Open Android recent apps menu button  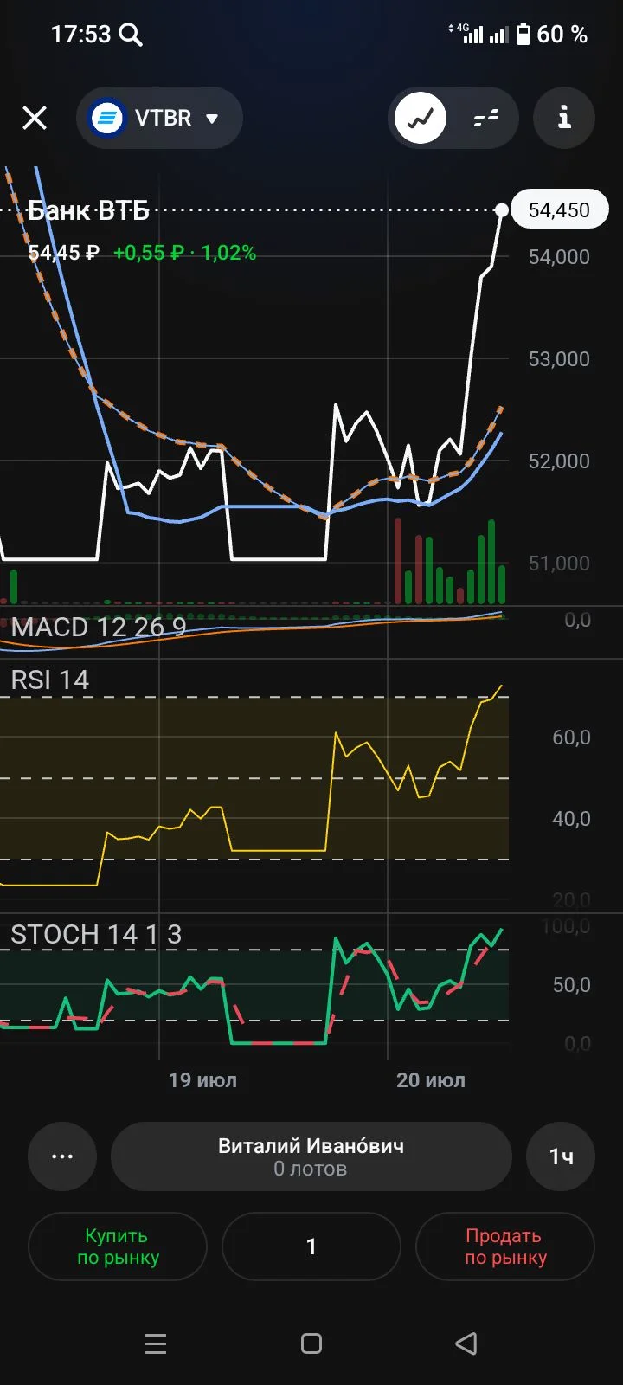pos(156,1343)
